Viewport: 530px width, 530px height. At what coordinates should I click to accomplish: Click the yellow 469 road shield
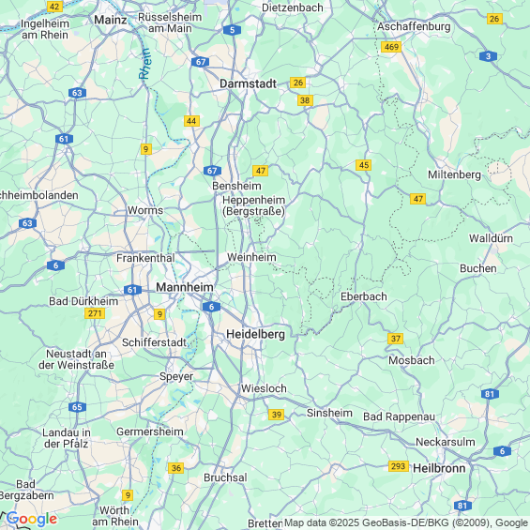pyautogui.click(x=391, y=47)
